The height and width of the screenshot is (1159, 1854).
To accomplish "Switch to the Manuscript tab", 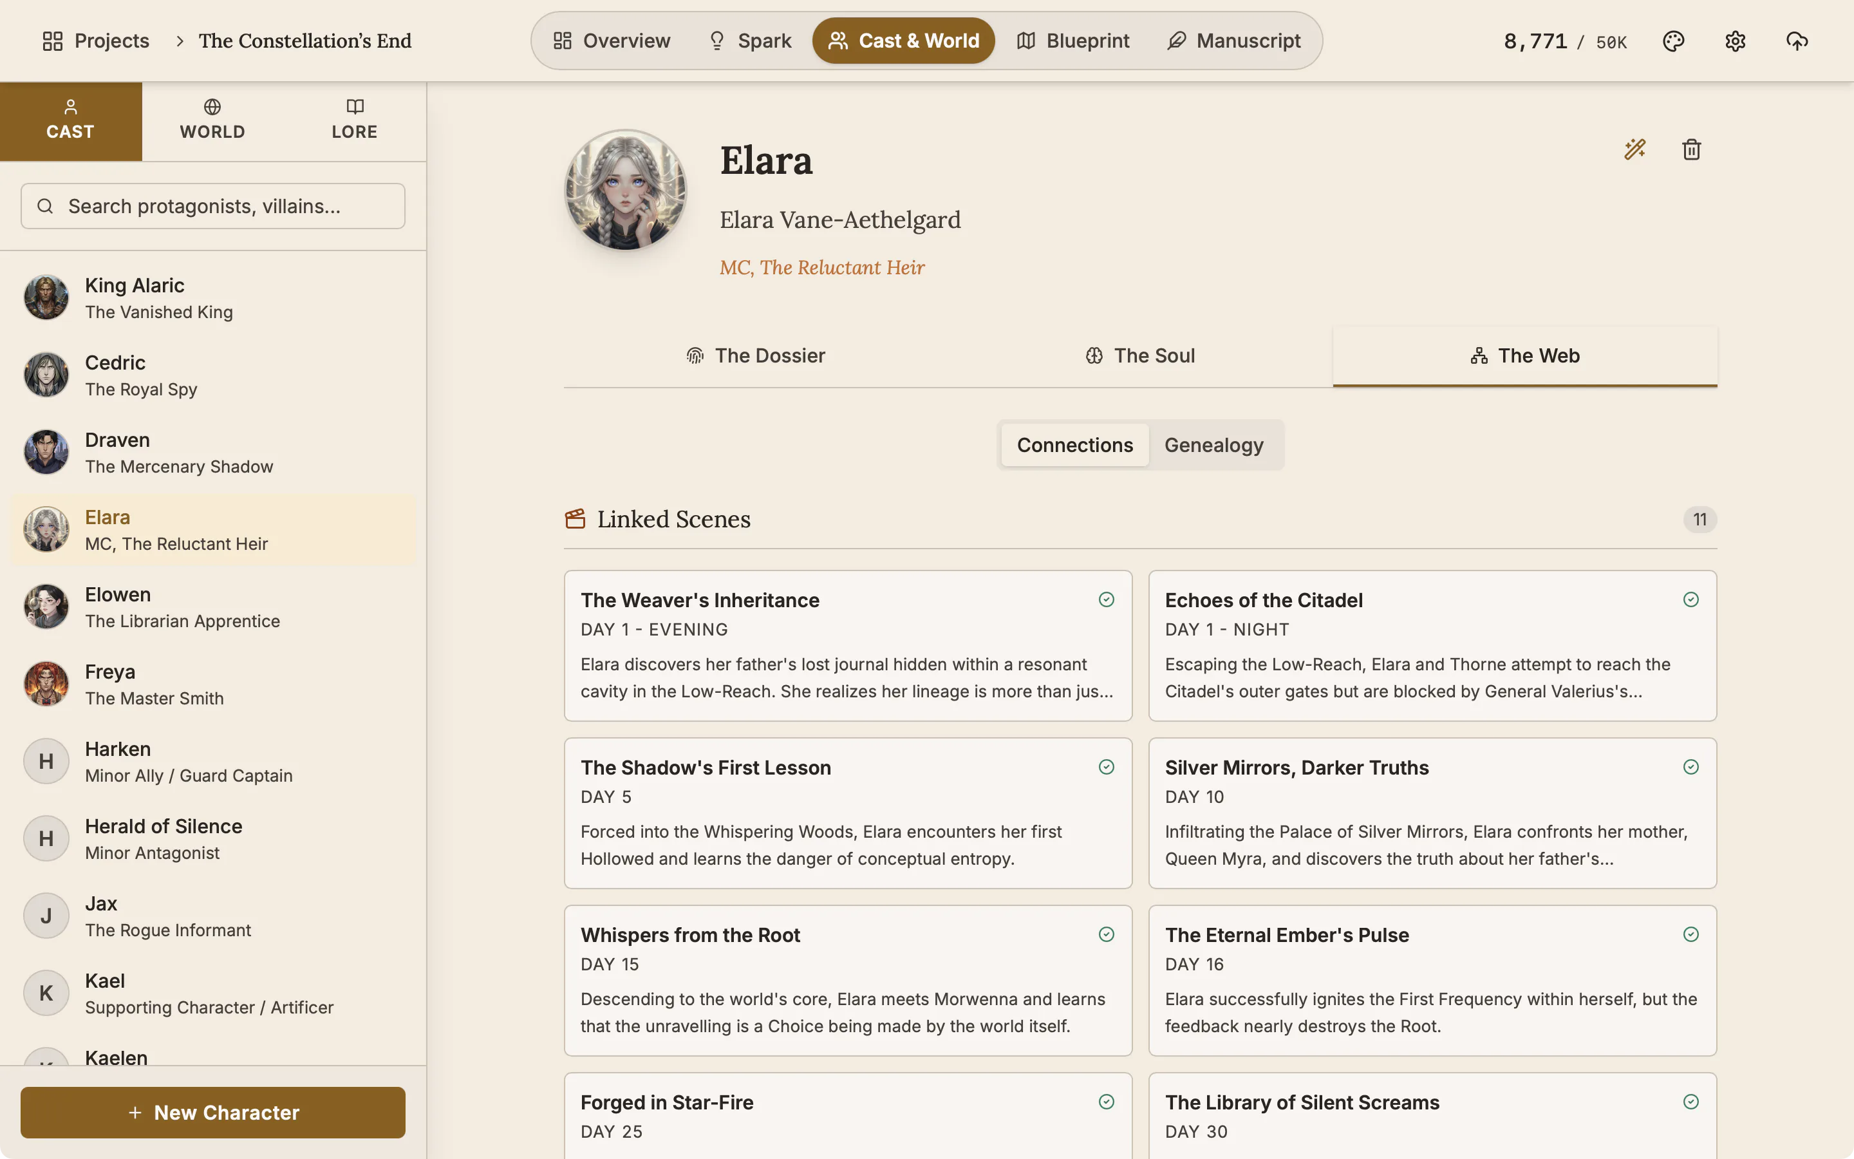I will click(1233, 41).
